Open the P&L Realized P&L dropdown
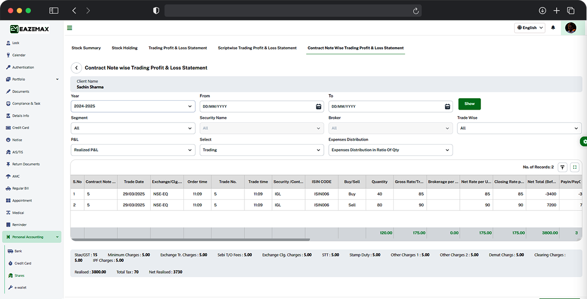Viewport: 587px width, 299px height. [133, 150]
